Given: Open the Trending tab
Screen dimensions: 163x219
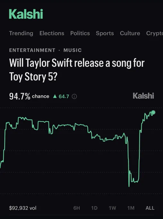Looking at the screenshot, I should point(21,33).
